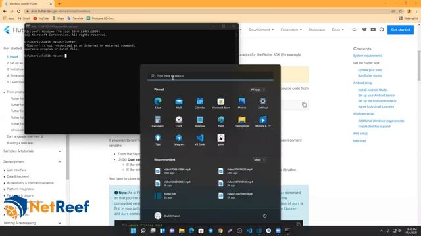
Task: Open VS Code from pinned apps
Action: (x=200, y=140)
